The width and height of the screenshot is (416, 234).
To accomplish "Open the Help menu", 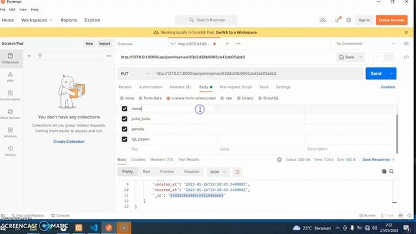I will [x=34, y=10].
